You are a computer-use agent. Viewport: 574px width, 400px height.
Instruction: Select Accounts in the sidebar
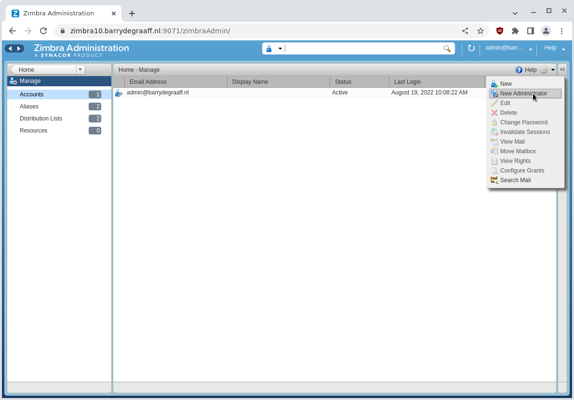[x=59, y=94]
